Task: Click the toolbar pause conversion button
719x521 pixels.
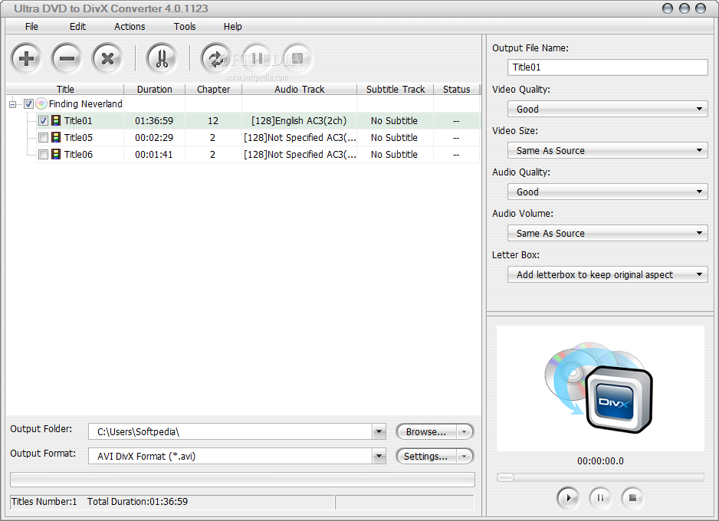Action: (257, 58)
